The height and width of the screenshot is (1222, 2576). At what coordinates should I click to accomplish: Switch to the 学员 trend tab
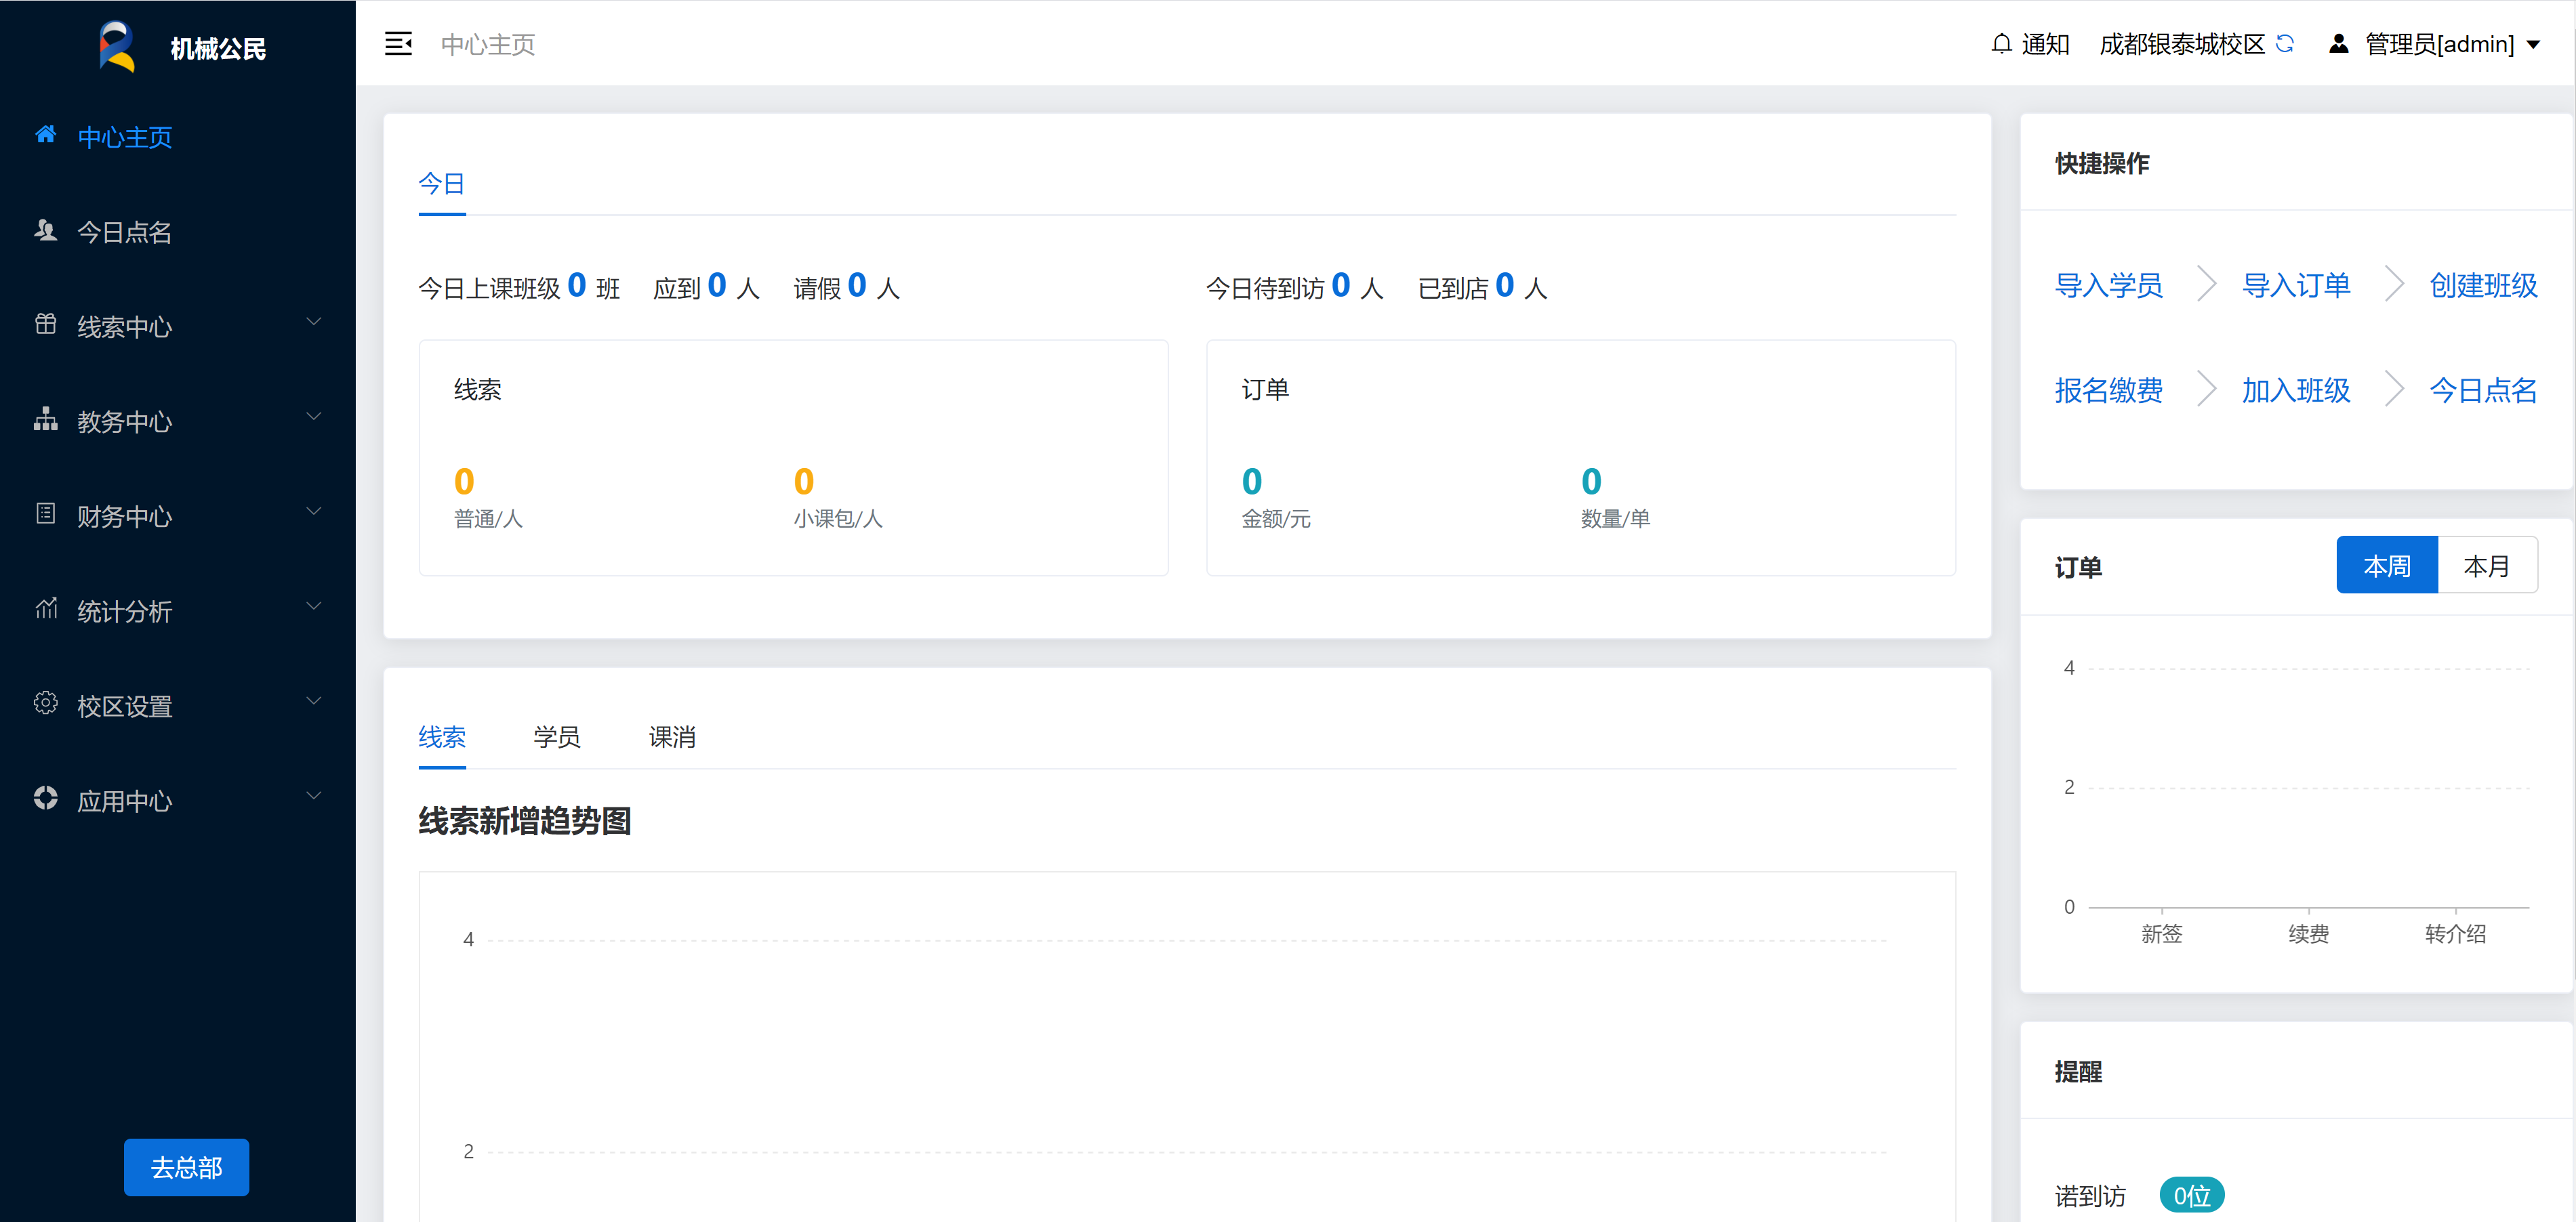pos(557,738)
